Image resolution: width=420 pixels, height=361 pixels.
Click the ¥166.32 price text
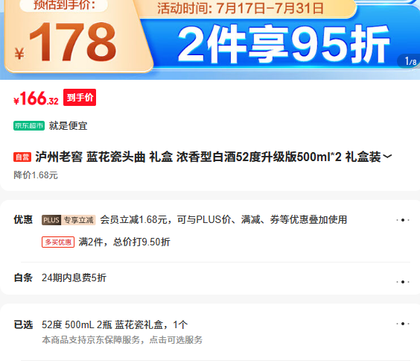36,98
